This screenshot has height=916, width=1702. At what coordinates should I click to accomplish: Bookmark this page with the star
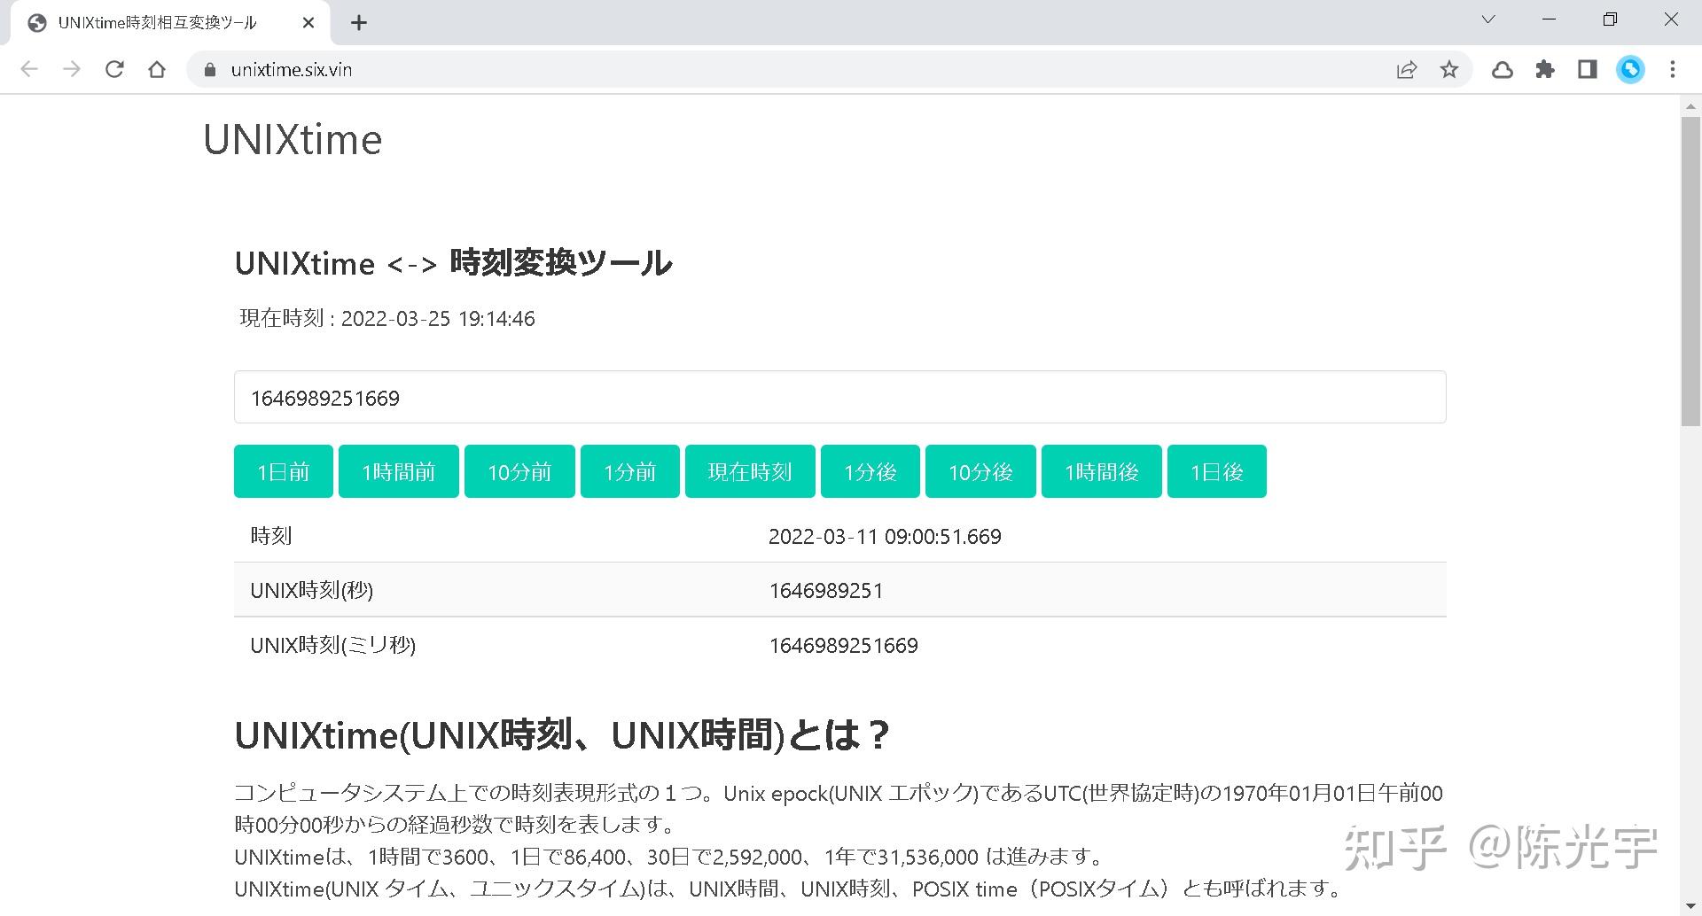coord(1449,69)
